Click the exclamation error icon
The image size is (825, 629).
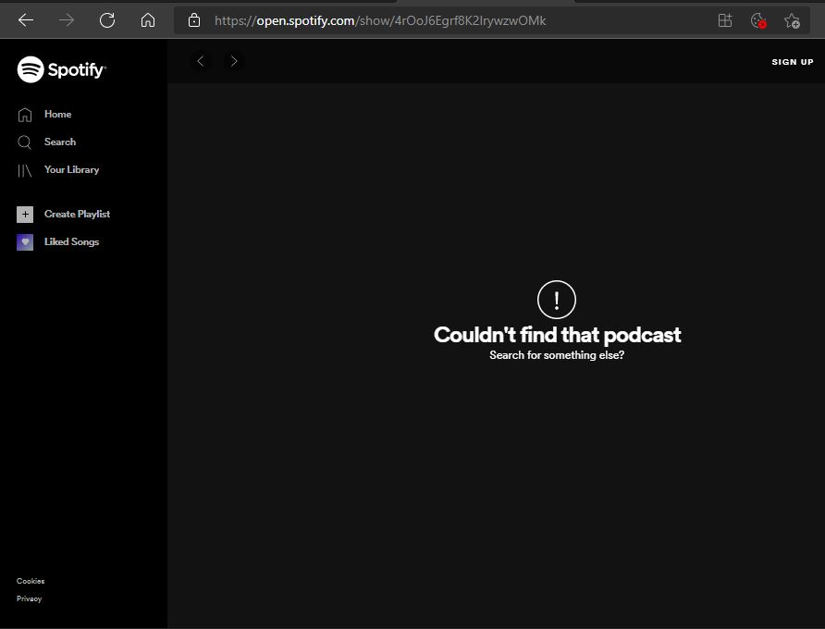click(x=557, y=300)
